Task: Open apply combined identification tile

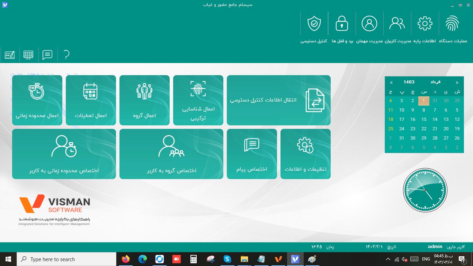Action: pos(198,100)
